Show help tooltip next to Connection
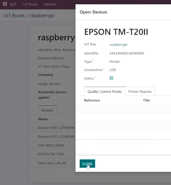The height and width of the screenshot is (185, 171). point(104,69)
